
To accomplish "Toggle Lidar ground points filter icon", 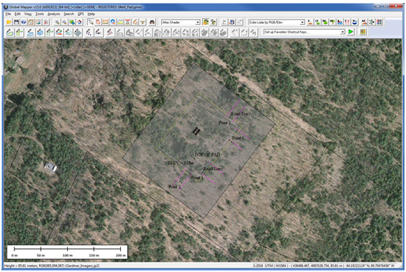I will coord(310,23).
